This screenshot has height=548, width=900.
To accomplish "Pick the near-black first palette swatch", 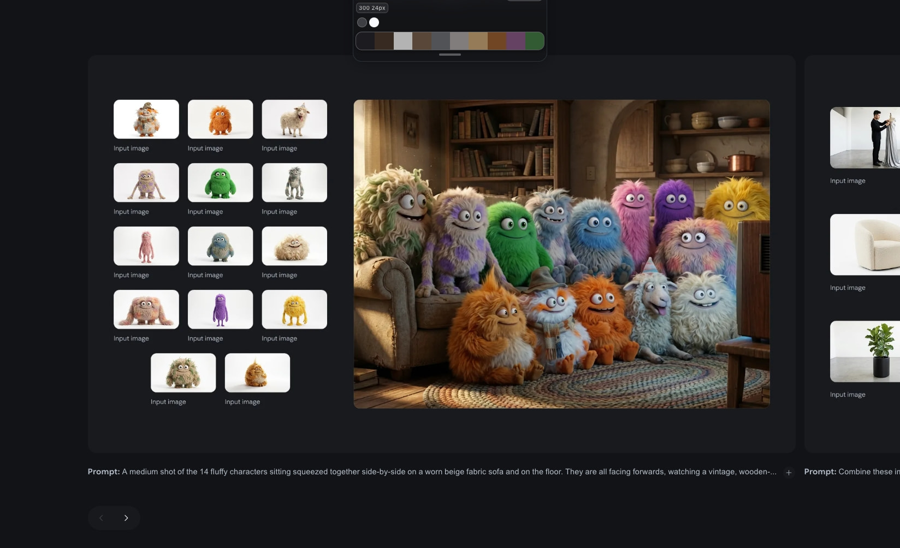I will (x=365, y=41).
